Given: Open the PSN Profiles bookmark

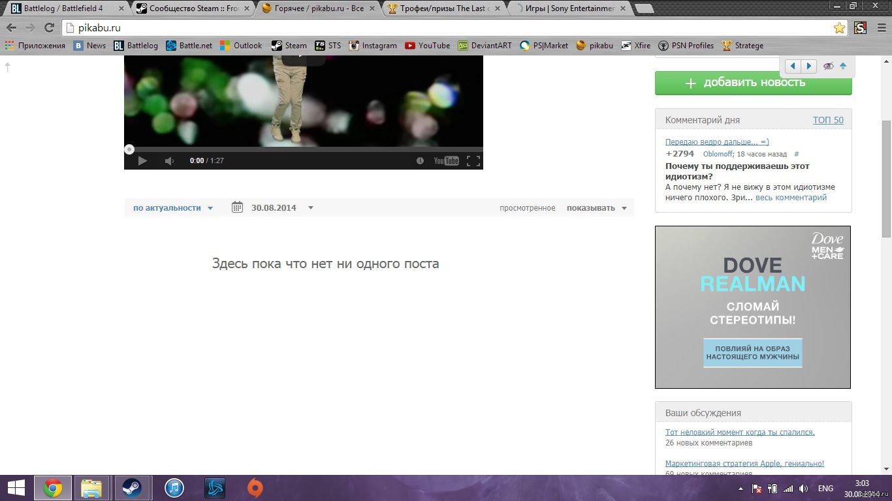Looking at the screenshot, I should click(x=686, y=46).
